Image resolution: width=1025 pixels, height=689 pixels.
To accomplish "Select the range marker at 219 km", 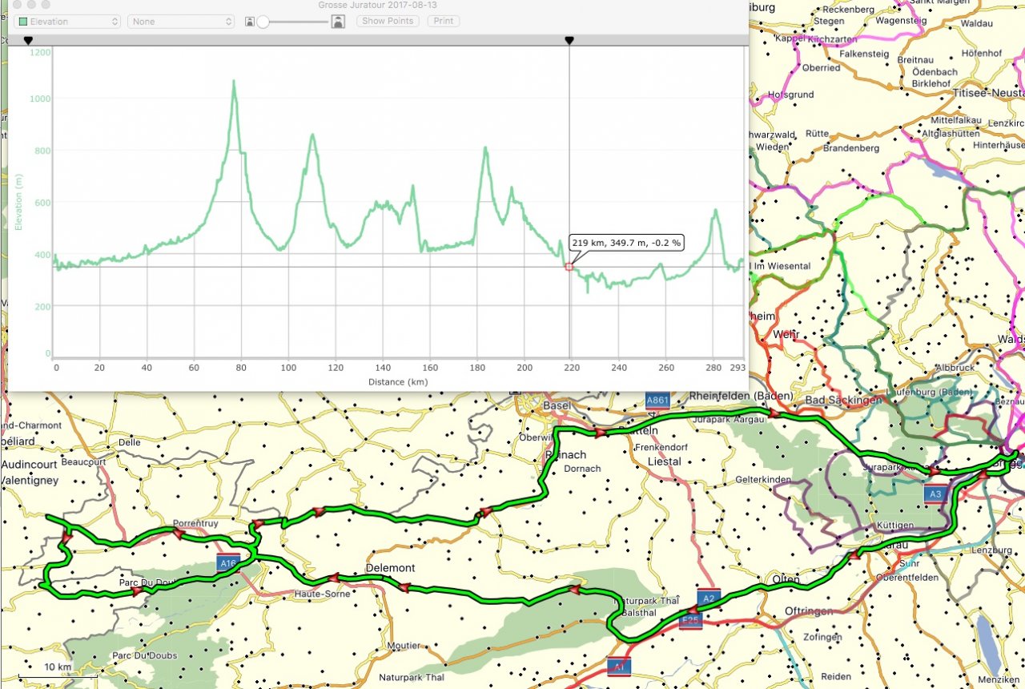I will 569,40.
